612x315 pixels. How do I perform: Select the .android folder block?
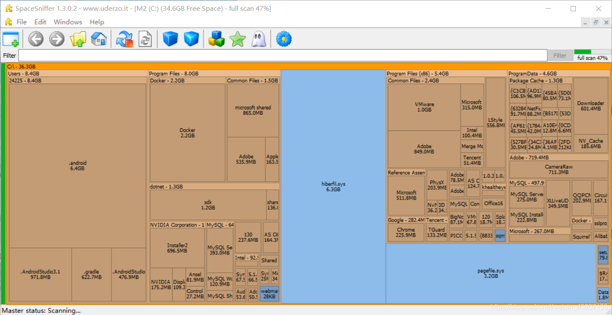click(77, 166)
